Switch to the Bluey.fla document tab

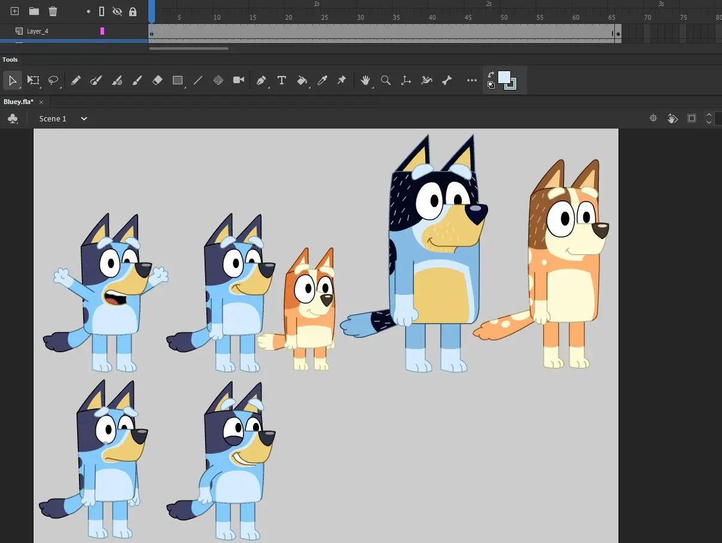pyautogui.click(x=19, y=102)
